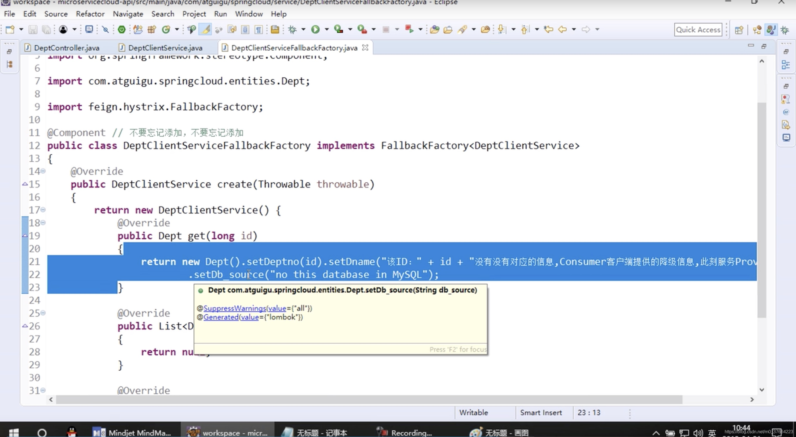
Task: Click the horizontal scrollbar of editor
Action: coord(369,400)
